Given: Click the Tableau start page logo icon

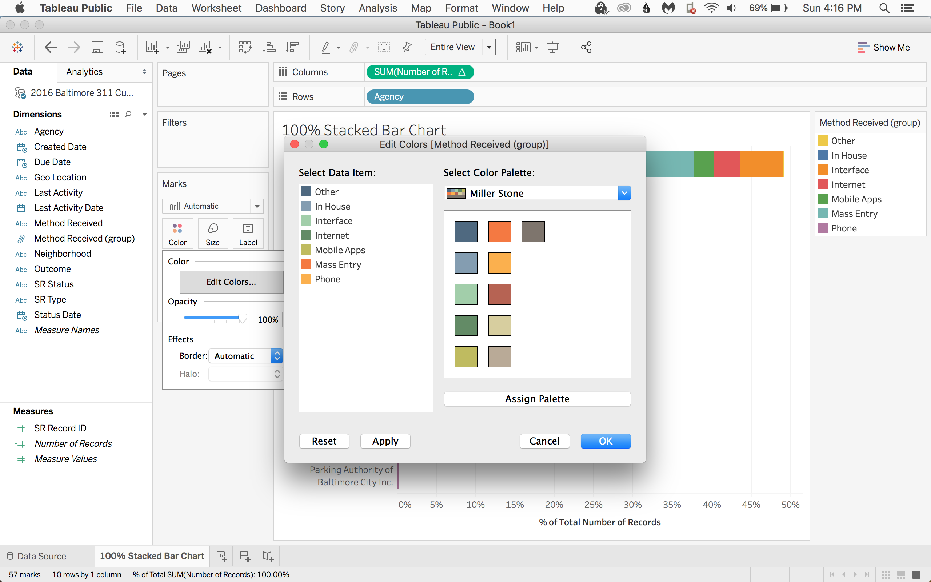Looking at the screenshot, I should click(17, 47).
